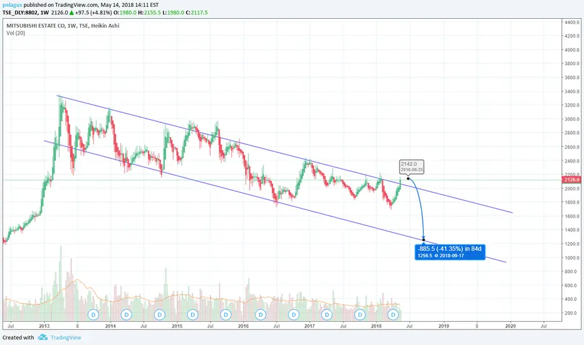Click the 3600.0 price axis label
The image size is (584, 345).
click(x=571, y=78)
